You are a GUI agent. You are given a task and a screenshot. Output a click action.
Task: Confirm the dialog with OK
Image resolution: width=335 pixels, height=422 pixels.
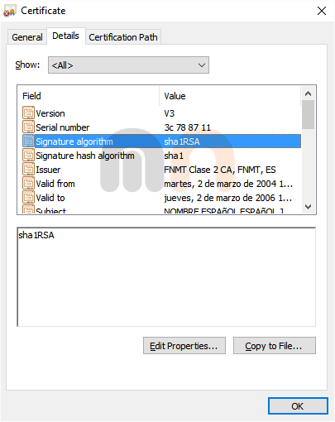tap(298, 406)
